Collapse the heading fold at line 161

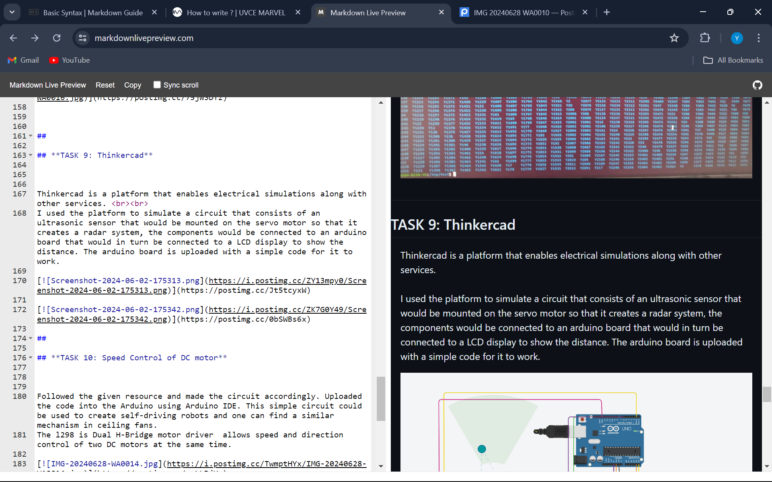click(31, 136)
